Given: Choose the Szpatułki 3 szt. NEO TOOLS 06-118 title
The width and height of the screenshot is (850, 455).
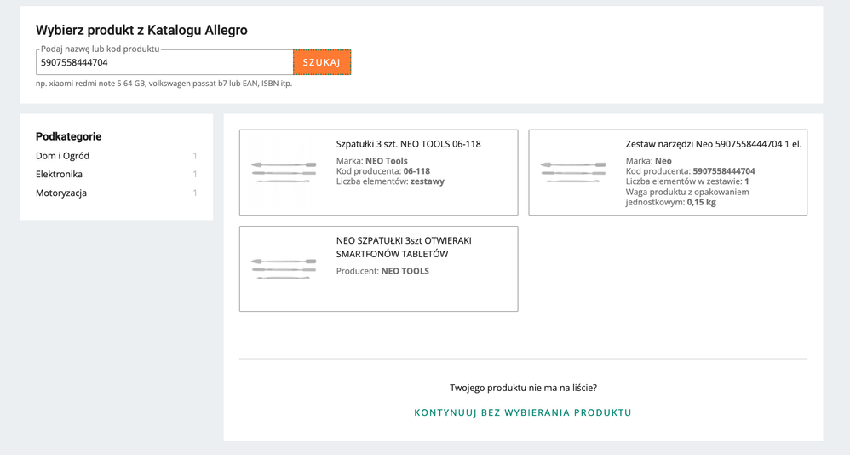Looking at the screenshot, I should (408, 144).
